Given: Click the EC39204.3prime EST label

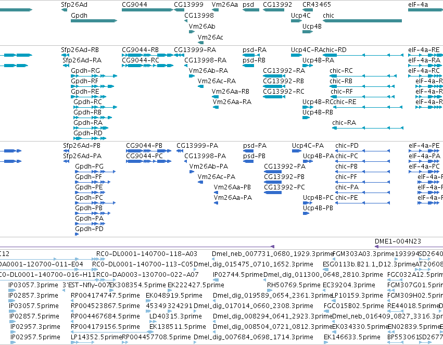Looking at the screenshot, I should pyautogui.click(x=349, y=285).
